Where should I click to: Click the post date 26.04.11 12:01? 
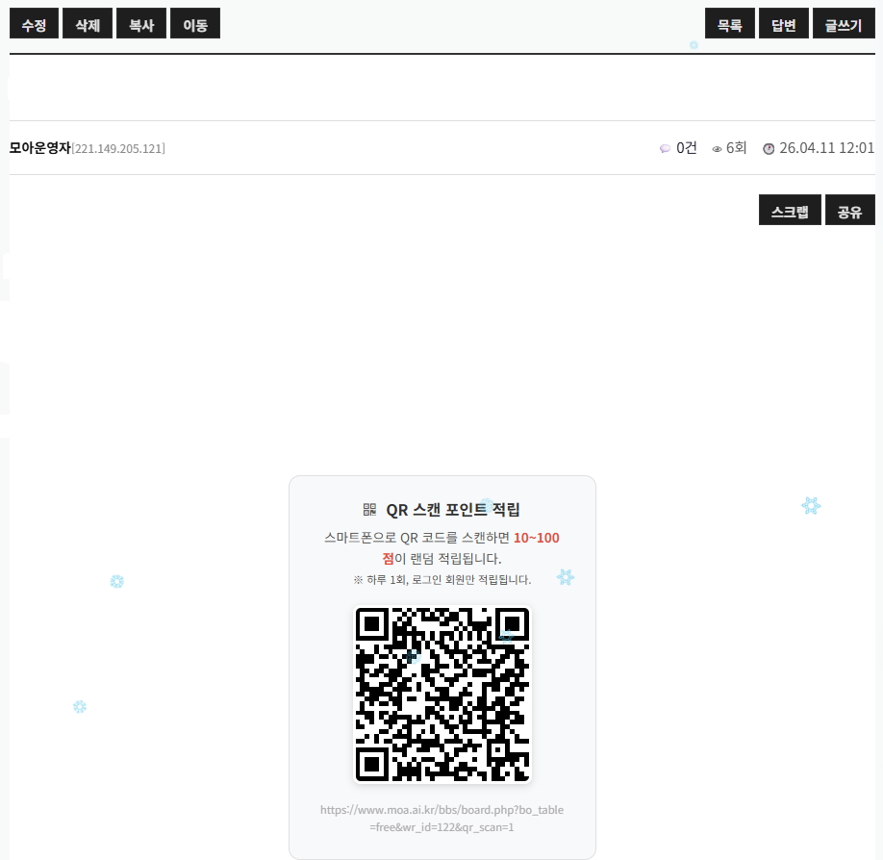click(x=826, y=148)
